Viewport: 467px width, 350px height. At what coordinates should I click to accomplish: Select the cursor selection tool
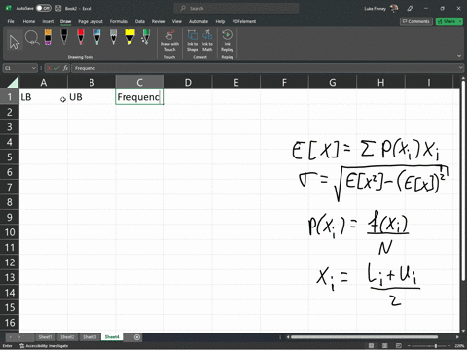(x=15, y=41)
